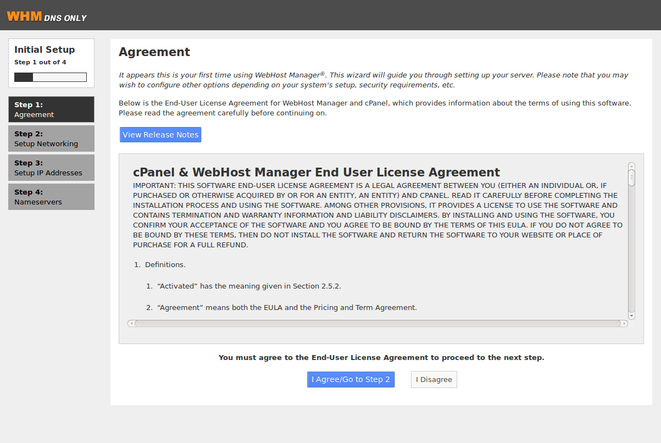Screen dimensions: 661x443
Task: Click the Agreement page heading
Action: pyautogui.click(x=154, y=52)
